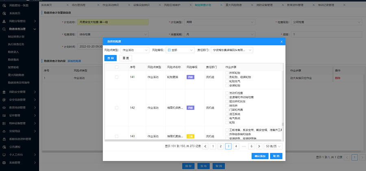The height and width of the screenshot is (171, 366).
Task: Click the vertical scrollbar in dialog table
Action: [x=283, y=124]
